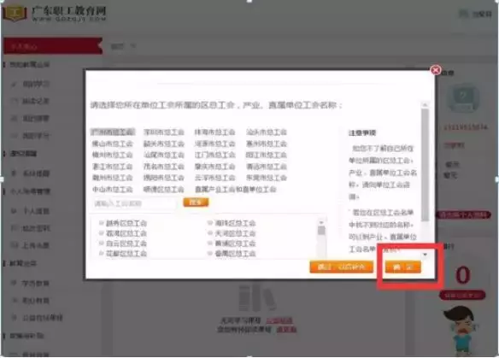The image size is (499, 358).
Task: Click the 上传头像 sidebar icon
Action: point(15,245)
